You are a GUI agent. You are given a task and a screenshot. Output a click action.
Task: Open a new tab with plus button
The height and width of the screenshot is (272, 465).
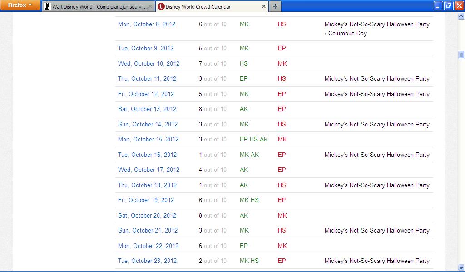point(275,6)
